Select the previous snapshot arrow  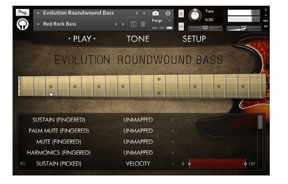(x=116, y=24)
